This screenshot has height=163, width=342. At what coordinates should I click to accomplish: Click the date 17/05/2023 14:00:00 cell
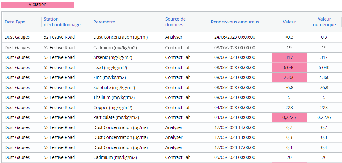(x=235, y=127)
